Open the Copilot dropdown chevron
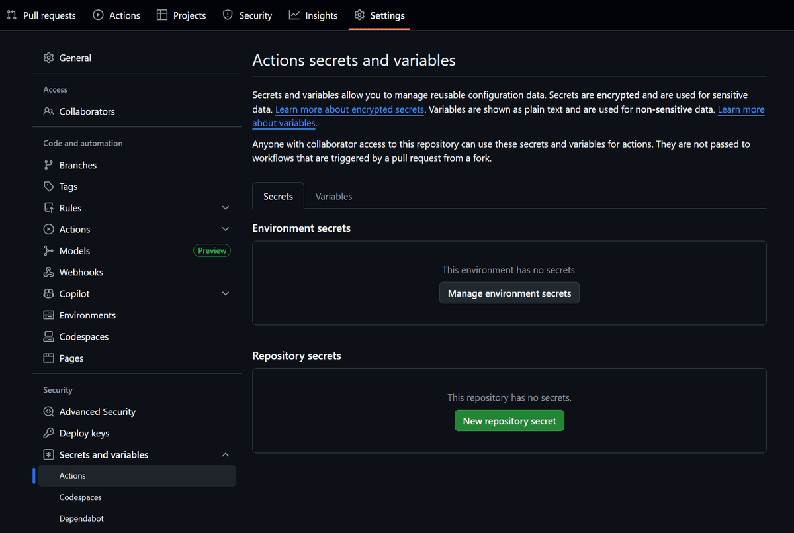 tap(226, 293)
